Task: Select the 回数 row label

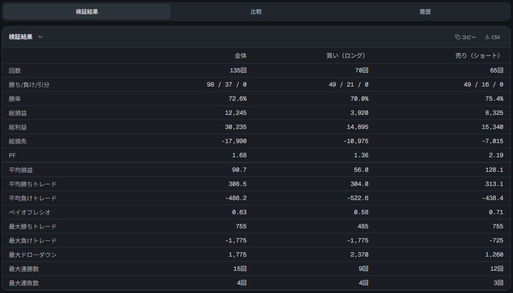Action: [x=15, y=71]
